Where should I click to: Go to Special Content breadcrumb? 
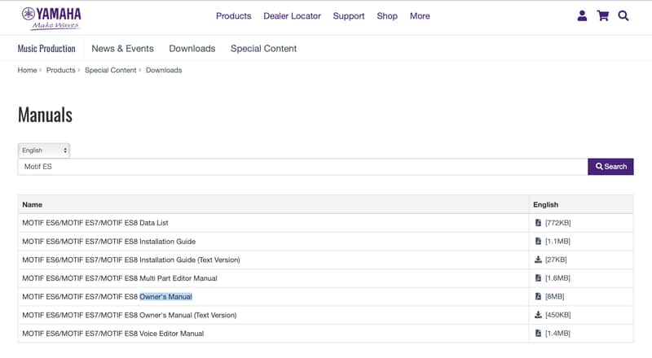pyautogui.click(x=111, y=70)
